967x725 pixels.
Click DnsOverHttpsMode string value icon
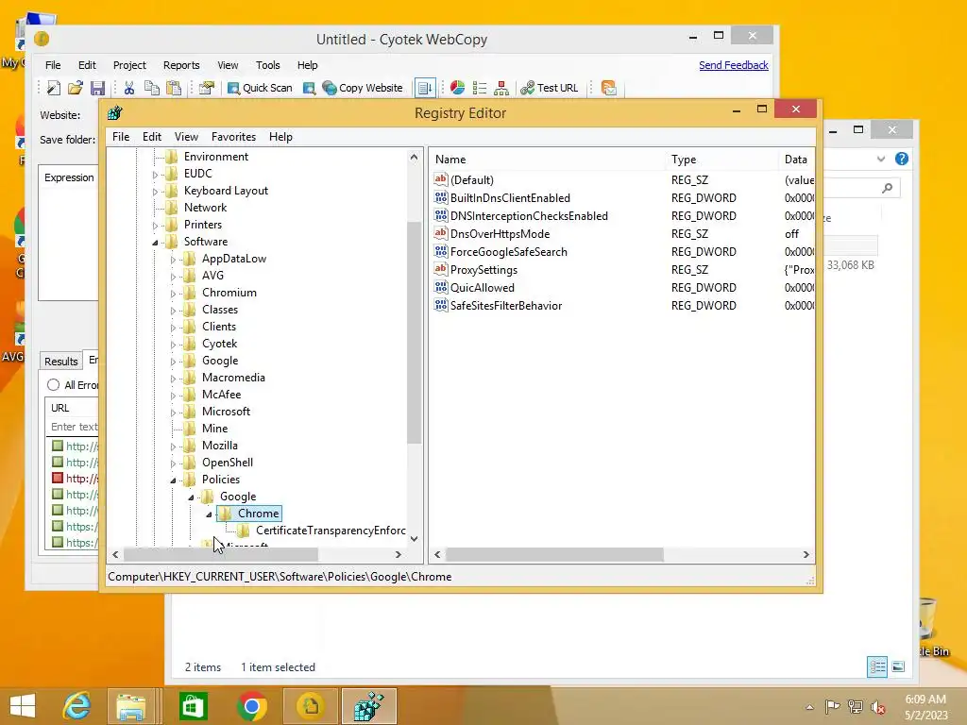click(x=440, y=233)
